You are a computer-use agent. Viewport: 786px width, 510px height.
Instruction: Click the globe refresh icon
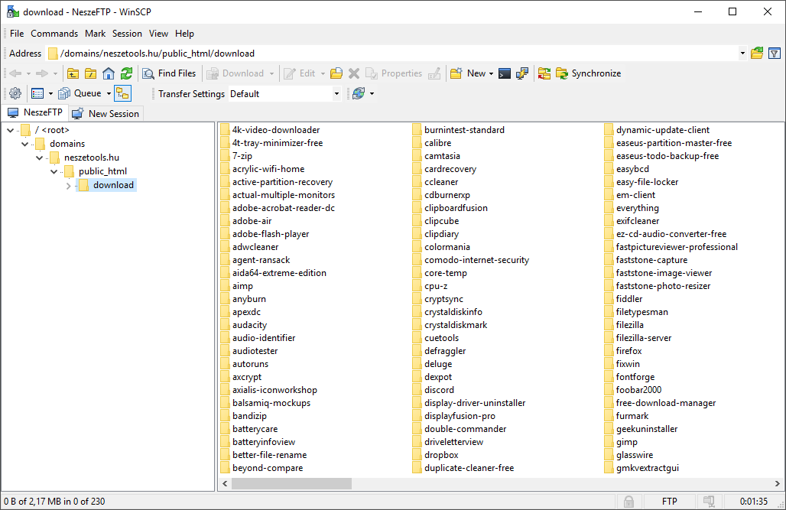coord(359,93)
